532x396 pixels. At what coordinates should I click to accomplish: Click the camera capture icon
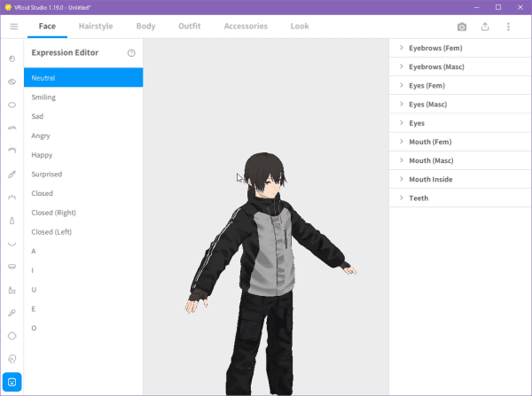[462, 27]
